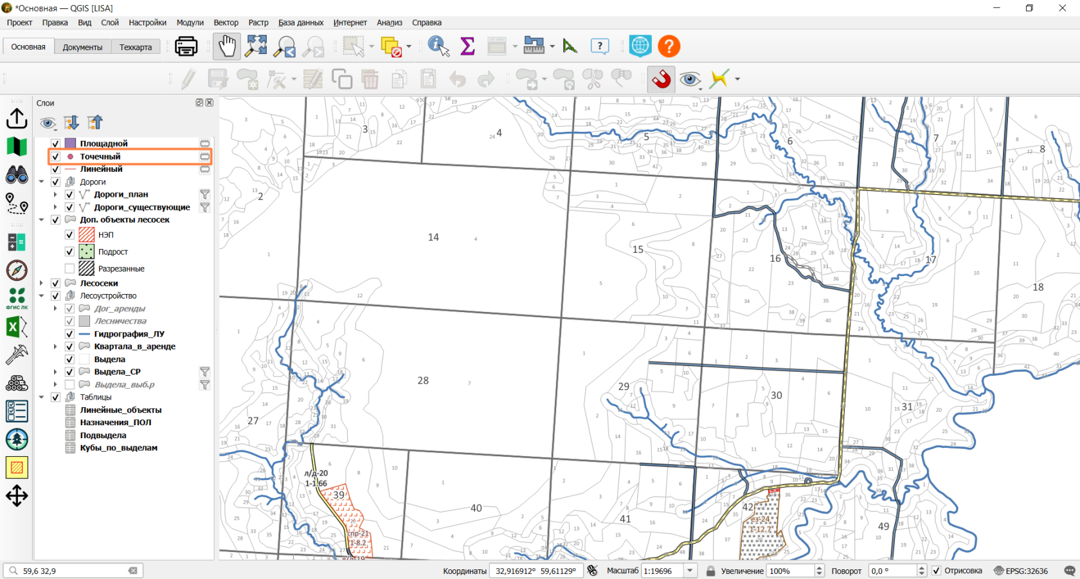This screenshot has height=579, width=1080.
Task: Activate the Identify Features tool
Action: point(438,46)
